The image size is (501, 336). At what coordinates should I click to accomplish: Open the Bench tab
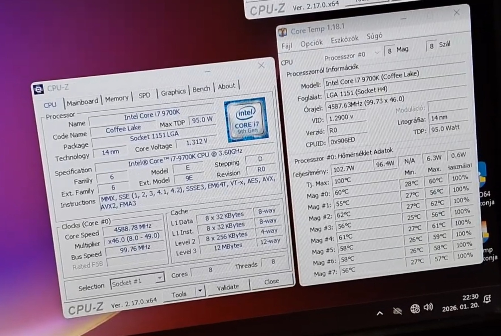click(201, 89)
